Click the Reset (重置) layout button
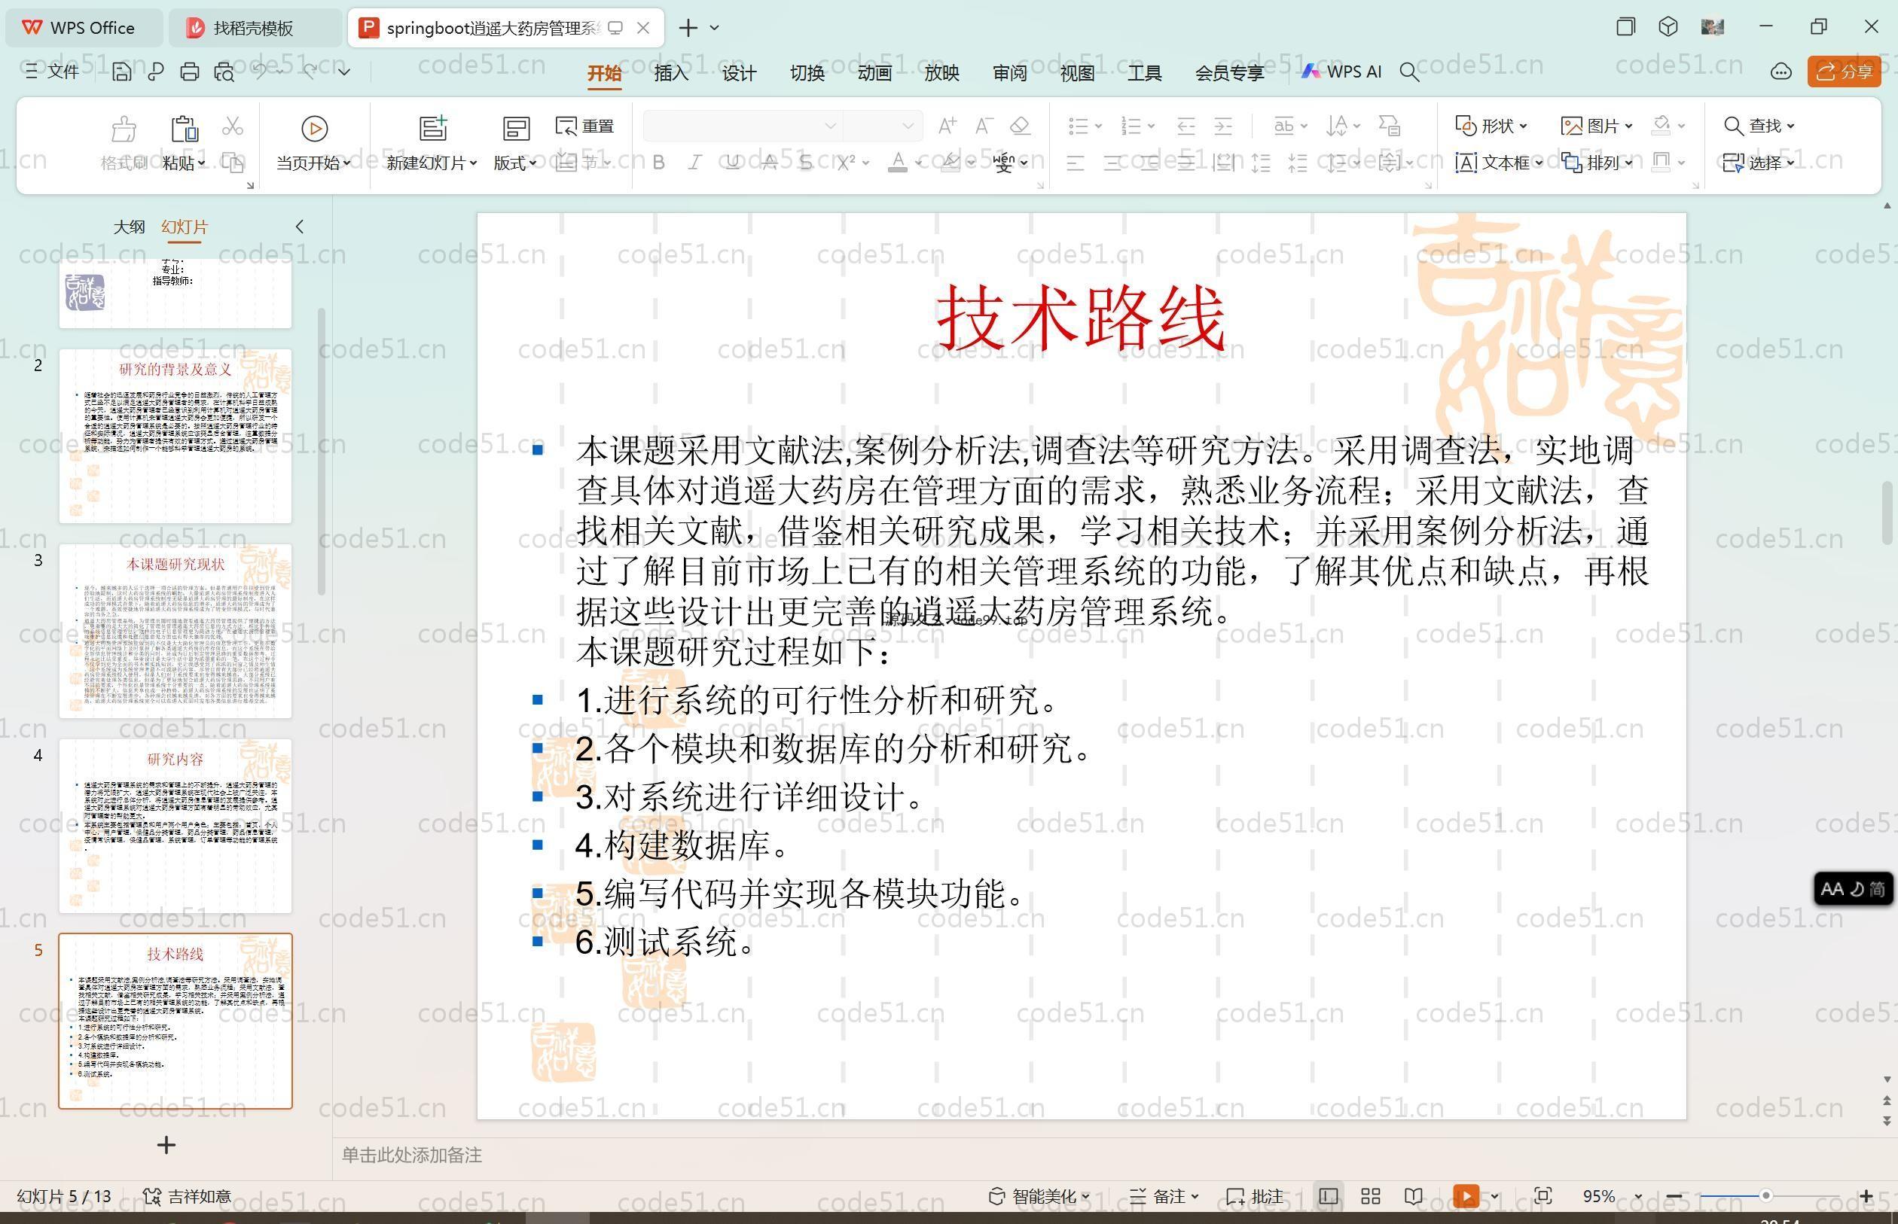The width and height of the screenshot is (1898, 1224). 585,126
